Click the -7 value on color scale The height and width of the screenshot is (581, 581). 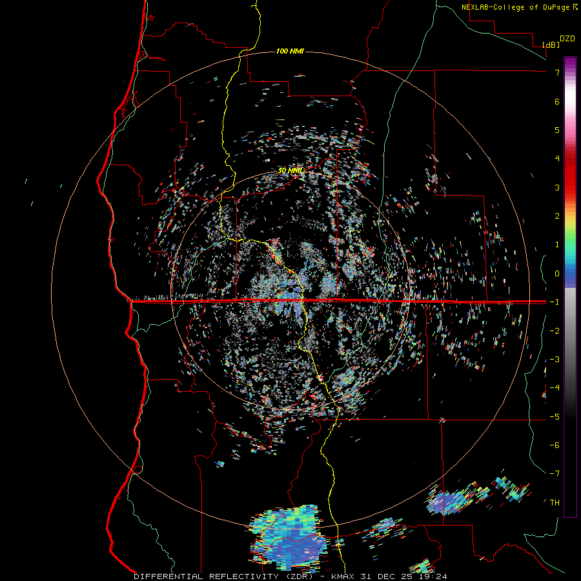point(555,474)
